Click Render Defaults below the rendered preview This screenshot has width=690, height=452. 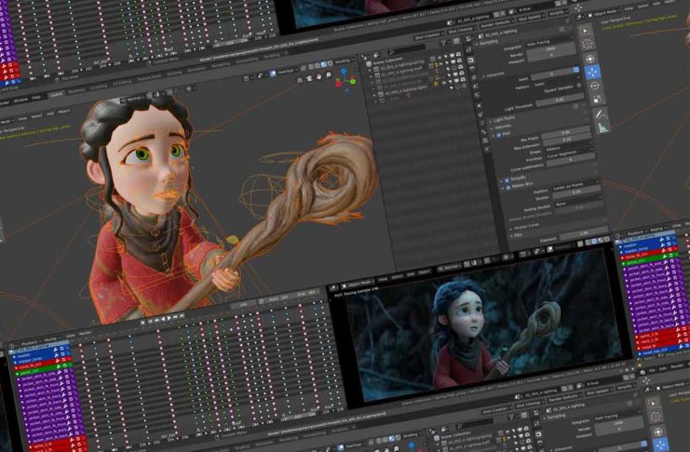[x=563, y=398]
